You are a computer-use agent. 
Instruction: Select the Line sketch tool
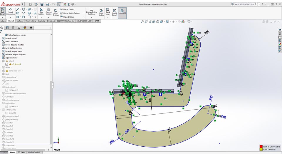tap(18, 9)
